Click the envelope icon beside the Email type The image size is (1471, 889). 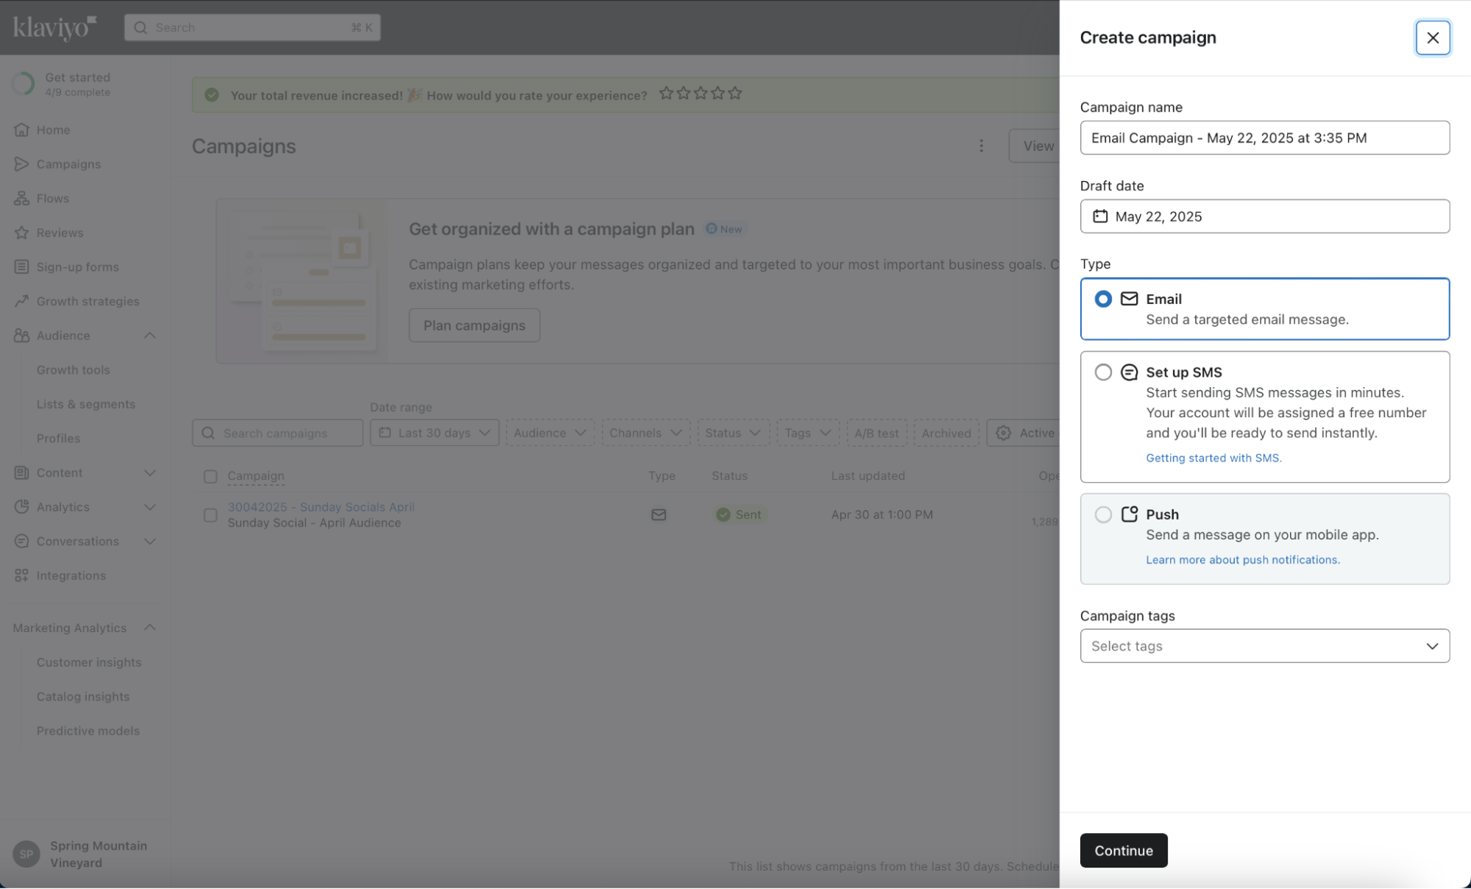(1129, 299)
